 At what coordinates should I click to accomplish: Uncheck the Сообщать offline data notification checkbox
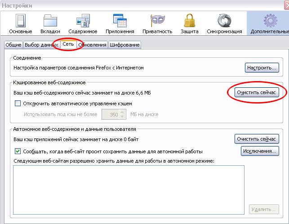(18, 151)
